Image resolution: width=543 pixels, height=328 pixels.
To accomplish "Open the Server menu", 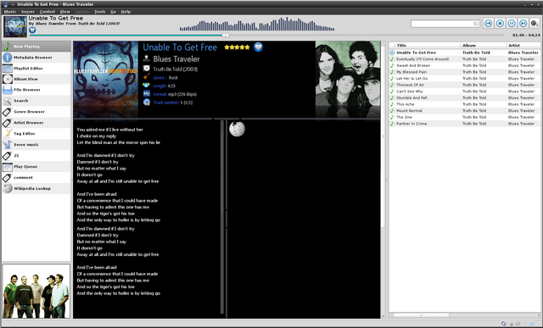I will click(x=28, y=11).
